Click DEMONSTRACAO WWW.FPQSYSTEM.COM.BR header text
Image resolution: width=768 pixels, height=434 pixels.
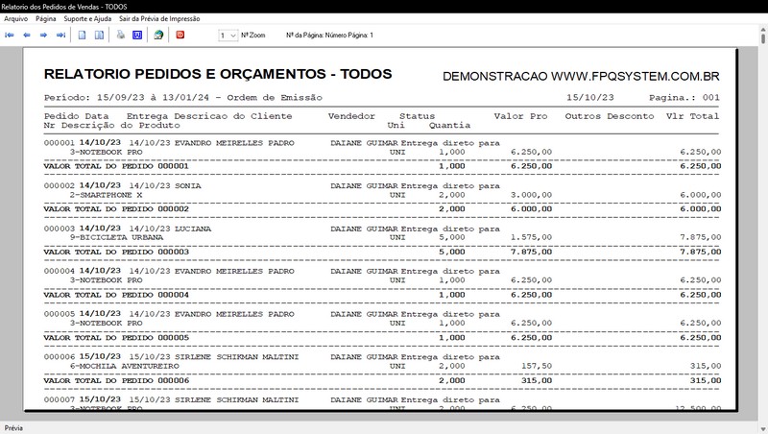coord(581,77)
